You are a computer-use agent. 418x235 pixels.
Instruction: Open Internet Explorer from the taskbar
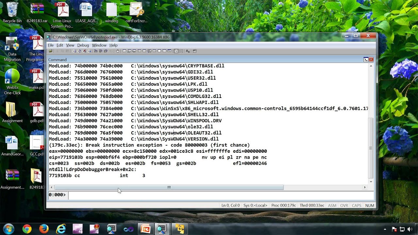[x=61, y=229]
